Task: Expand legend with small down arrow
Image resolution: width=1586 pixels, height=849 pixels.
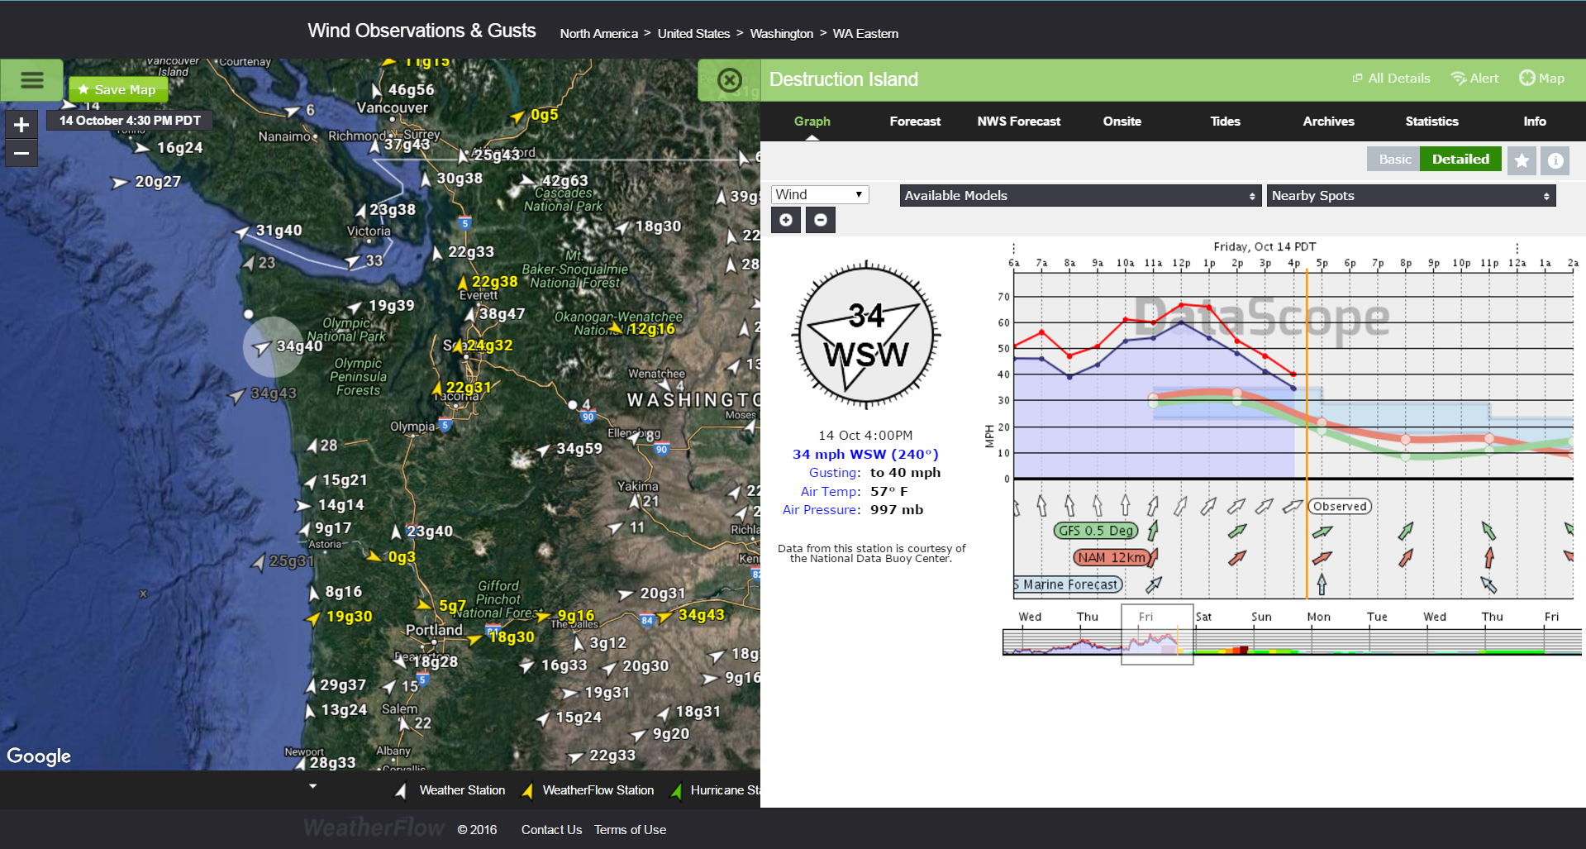Action: 312,786
